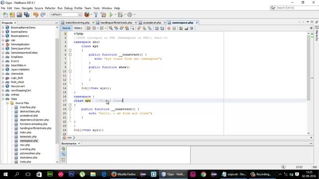The image size is (319, 179).
Task: Open the configuration <default> dropdown
Action: click(x=66, y=14)
